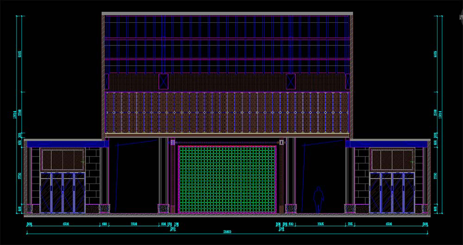The width and height of the screenshot is (463, 245).
Task: Click the blue canopy over right wing
Action: 386,144
